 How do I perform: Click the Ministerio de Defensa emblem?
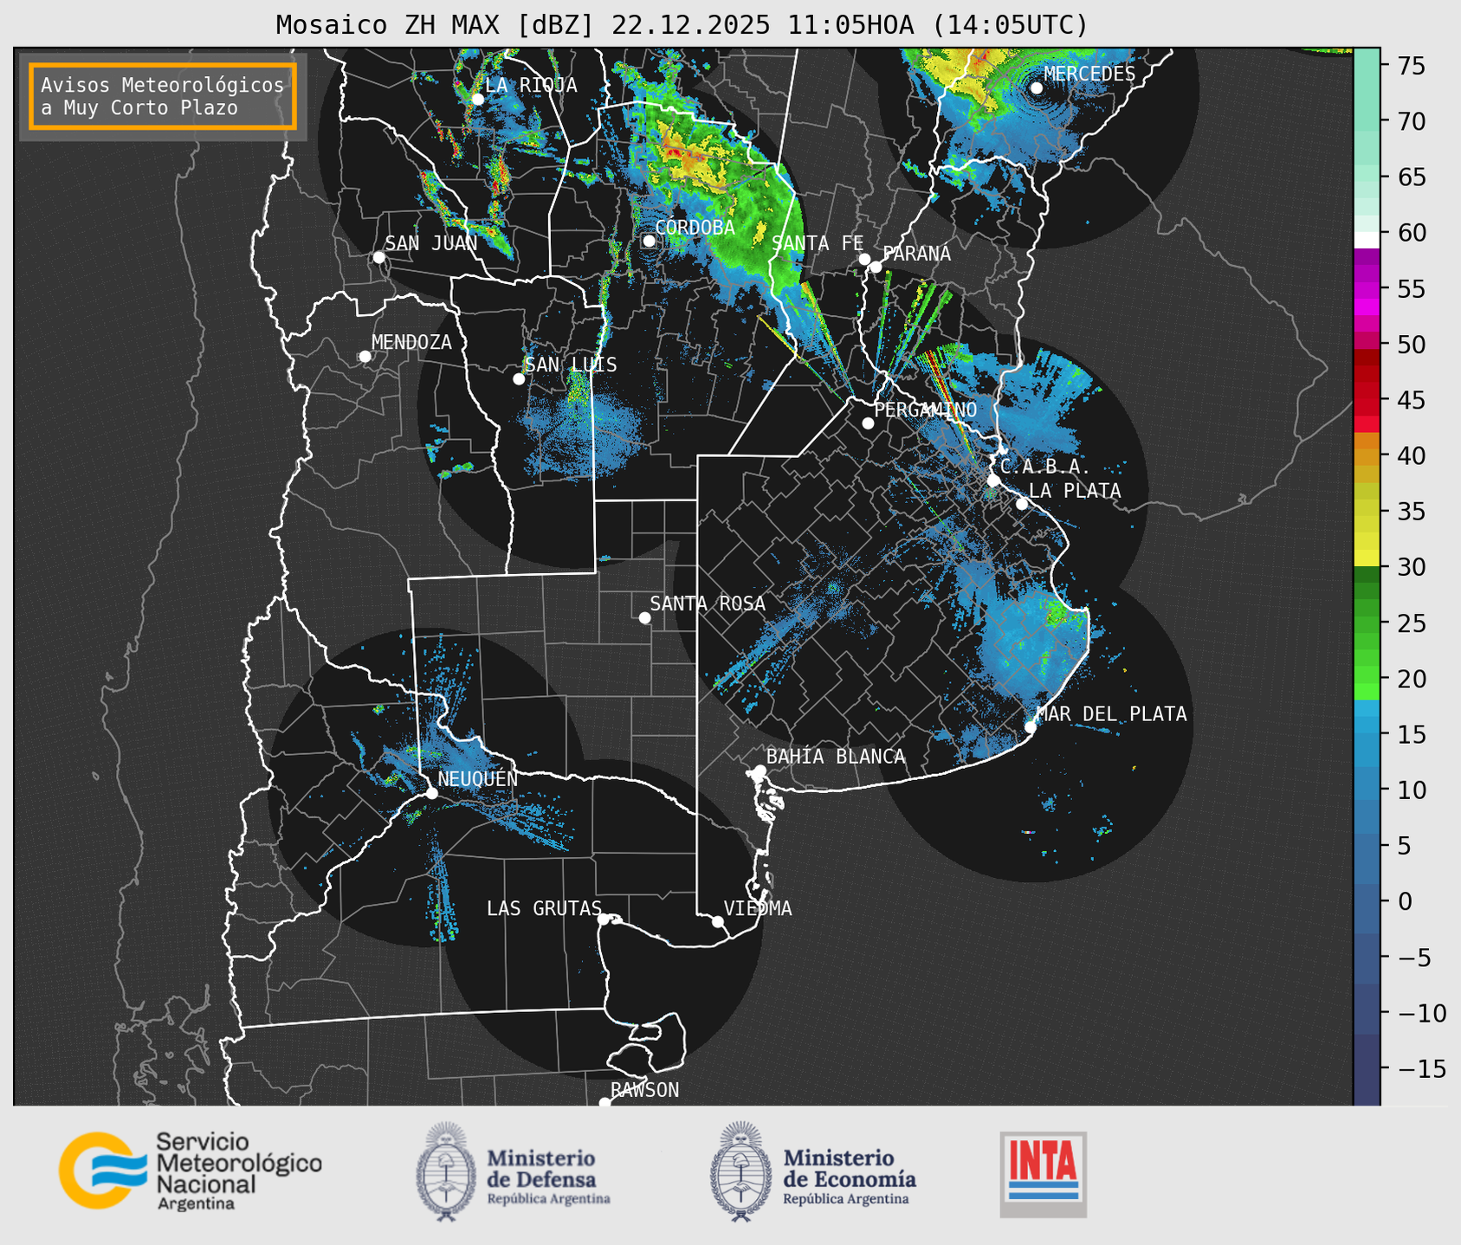[x=446, y=1171]
